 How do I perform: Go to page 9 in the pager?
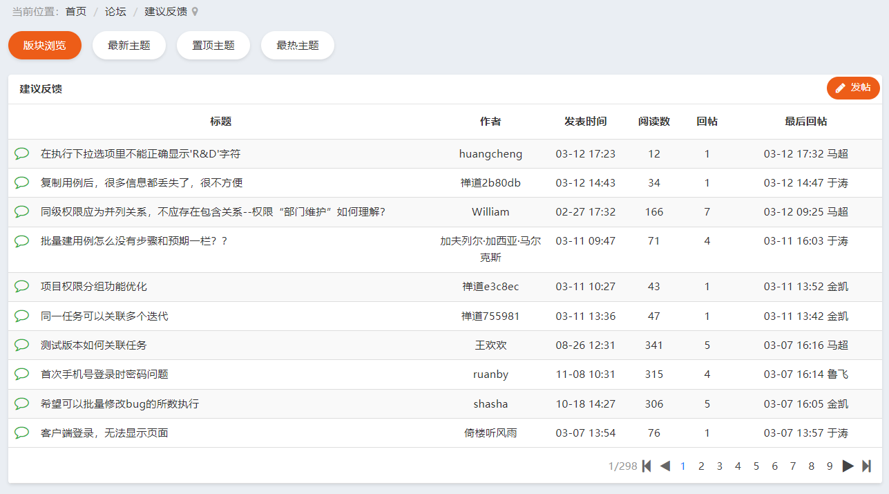(830, 466)
